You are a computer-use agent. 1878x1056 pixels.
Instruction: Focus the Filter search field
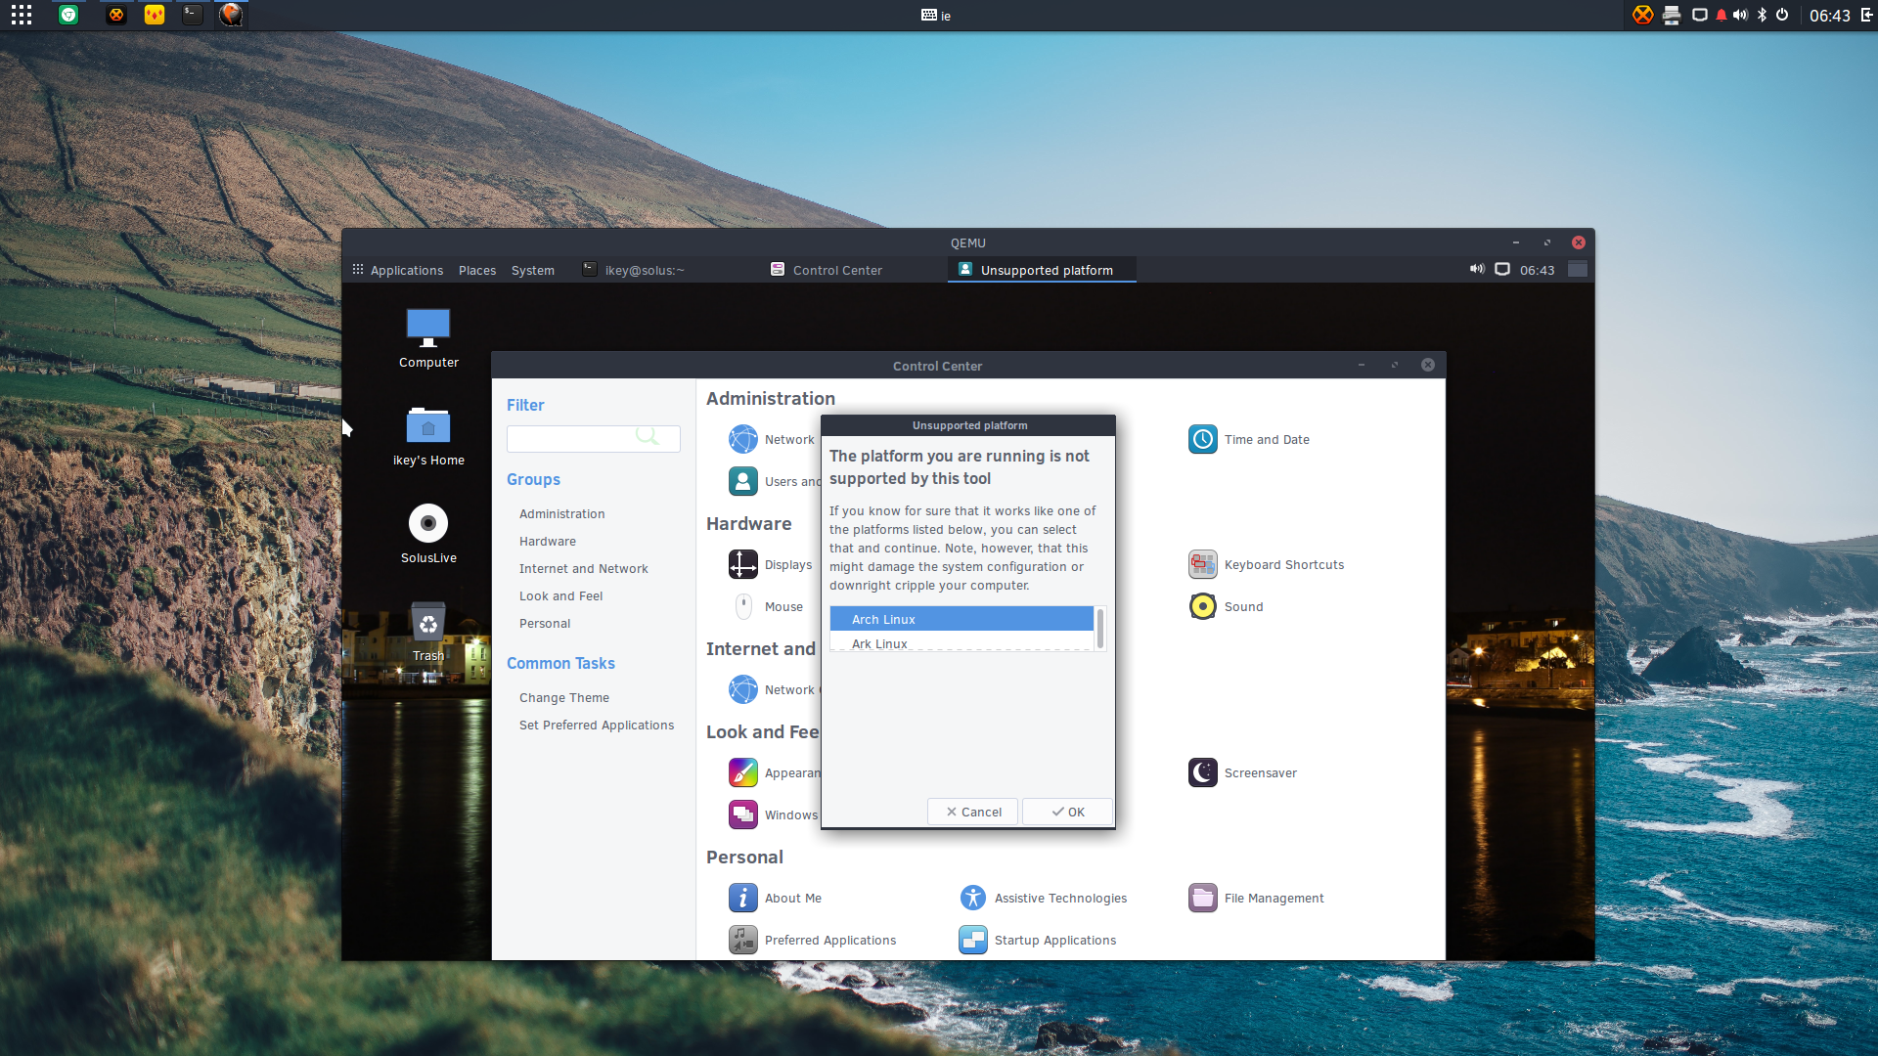(x=593, y=438)
